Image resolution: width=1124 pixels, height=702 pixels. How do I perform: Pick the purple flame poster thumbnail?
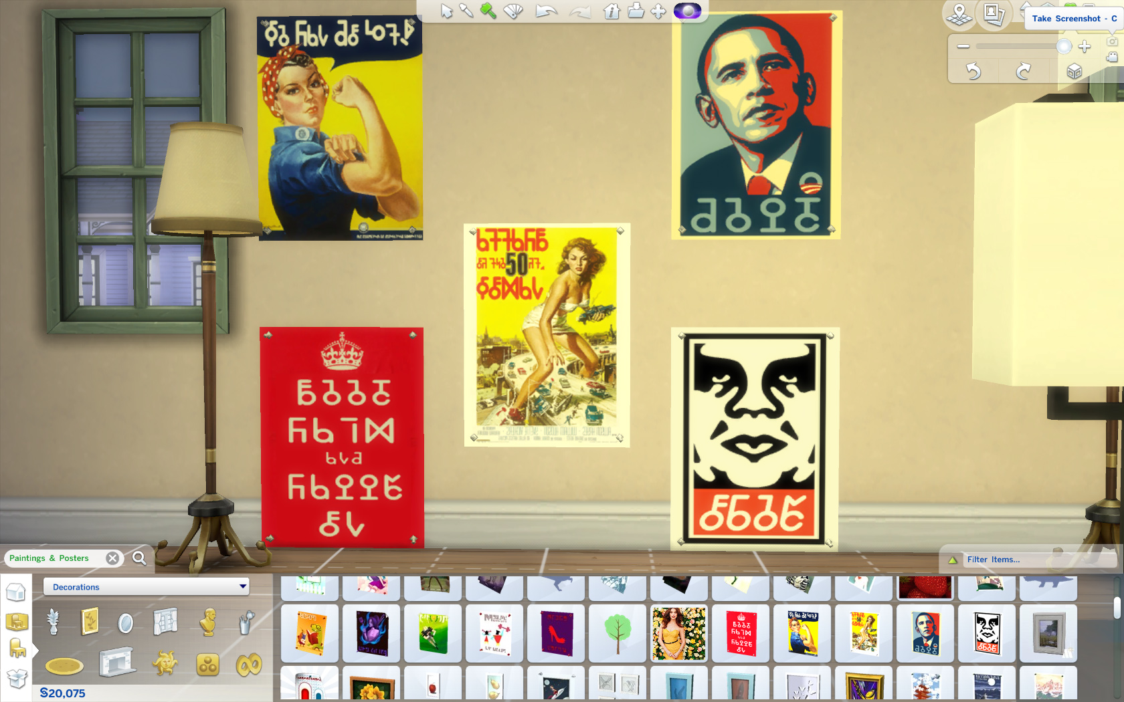point(371,632)
